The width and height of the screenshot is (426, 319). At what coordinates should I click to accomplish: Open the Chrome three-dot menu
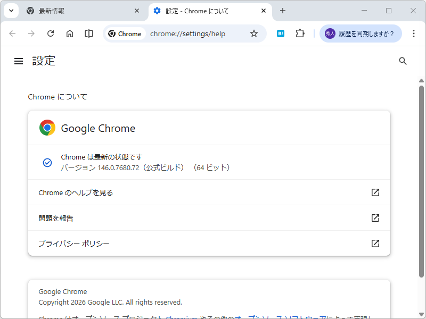click(x=414, y=33)
